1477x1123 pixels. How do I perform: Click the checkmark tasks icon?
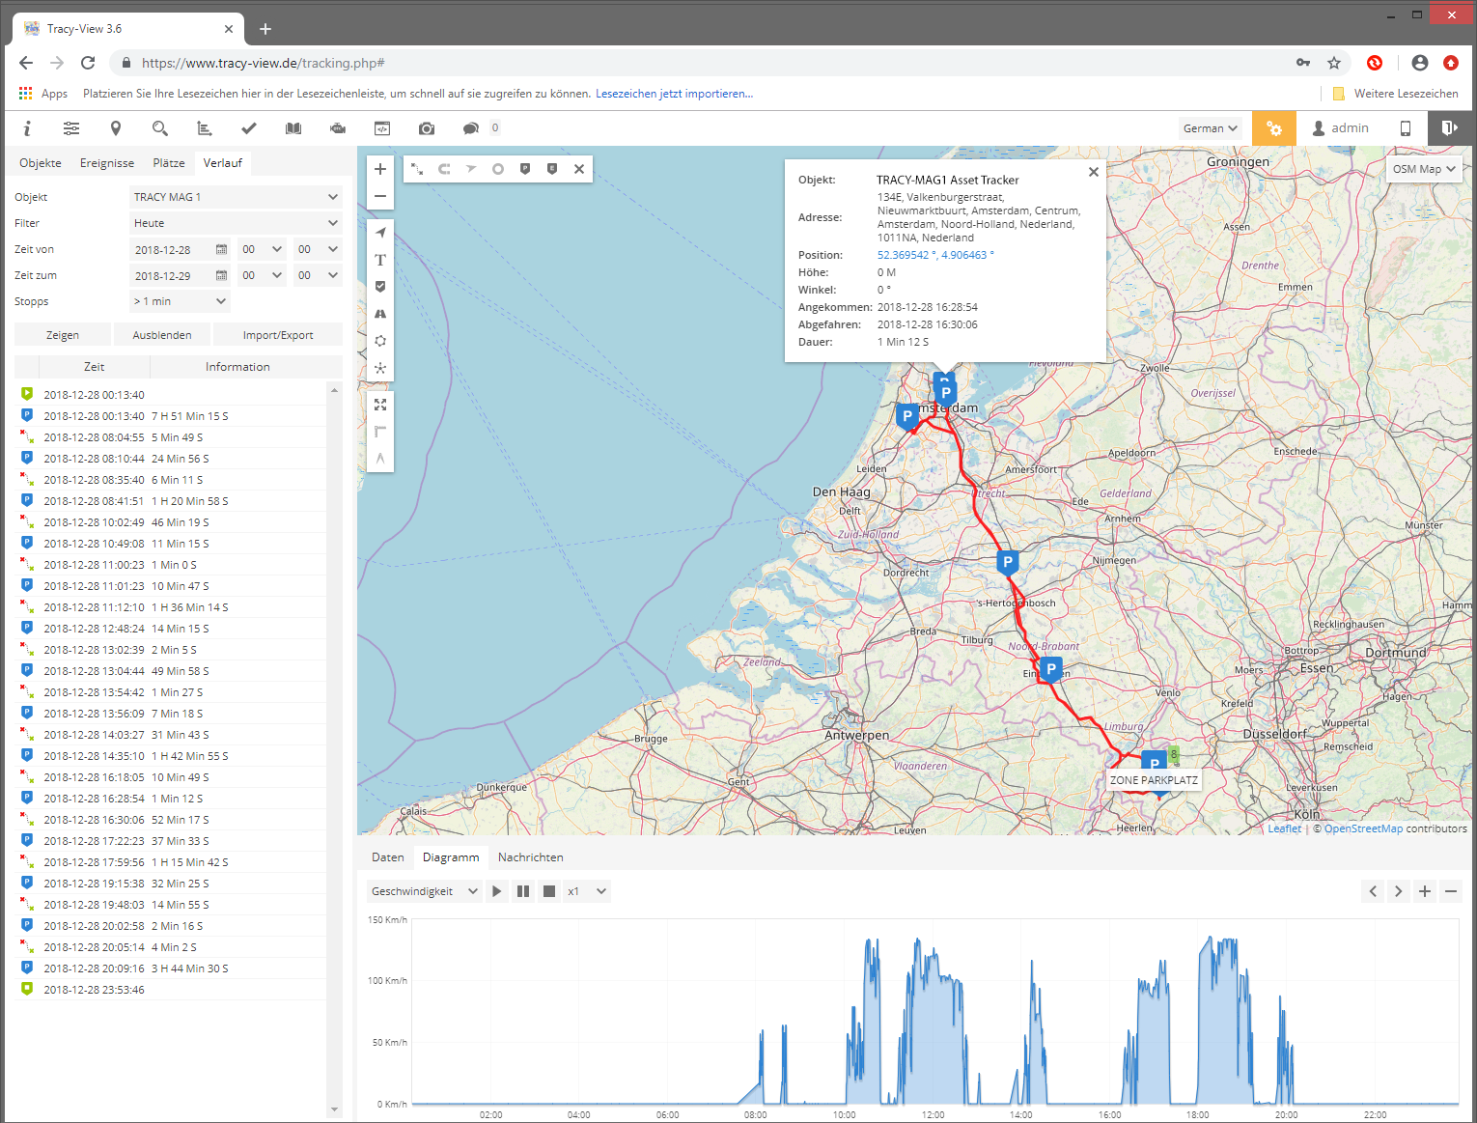[x=249, y=128]
